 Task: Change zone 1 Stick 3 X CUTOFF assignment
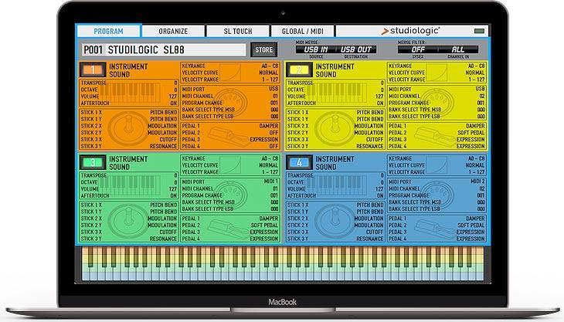tap(168, 140)
